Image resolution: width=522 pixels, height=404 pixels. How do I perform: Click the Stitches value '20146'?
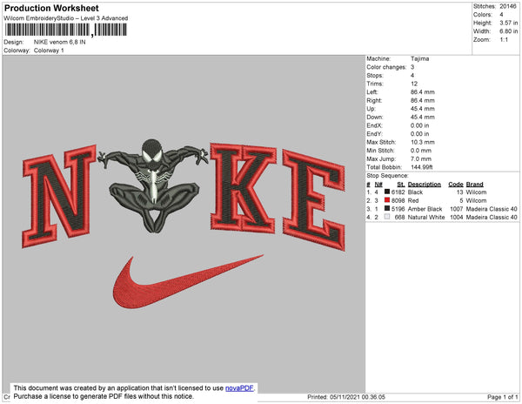(x=508, y=6)
